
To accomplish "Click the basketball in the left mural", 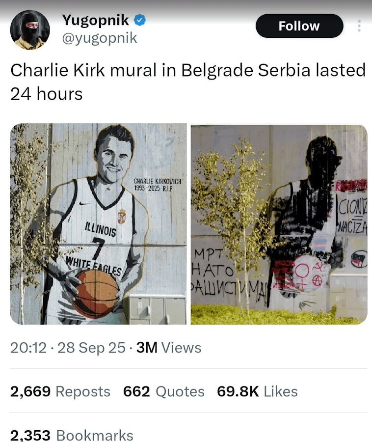I will pyautogui.click(x=95, y=294).
